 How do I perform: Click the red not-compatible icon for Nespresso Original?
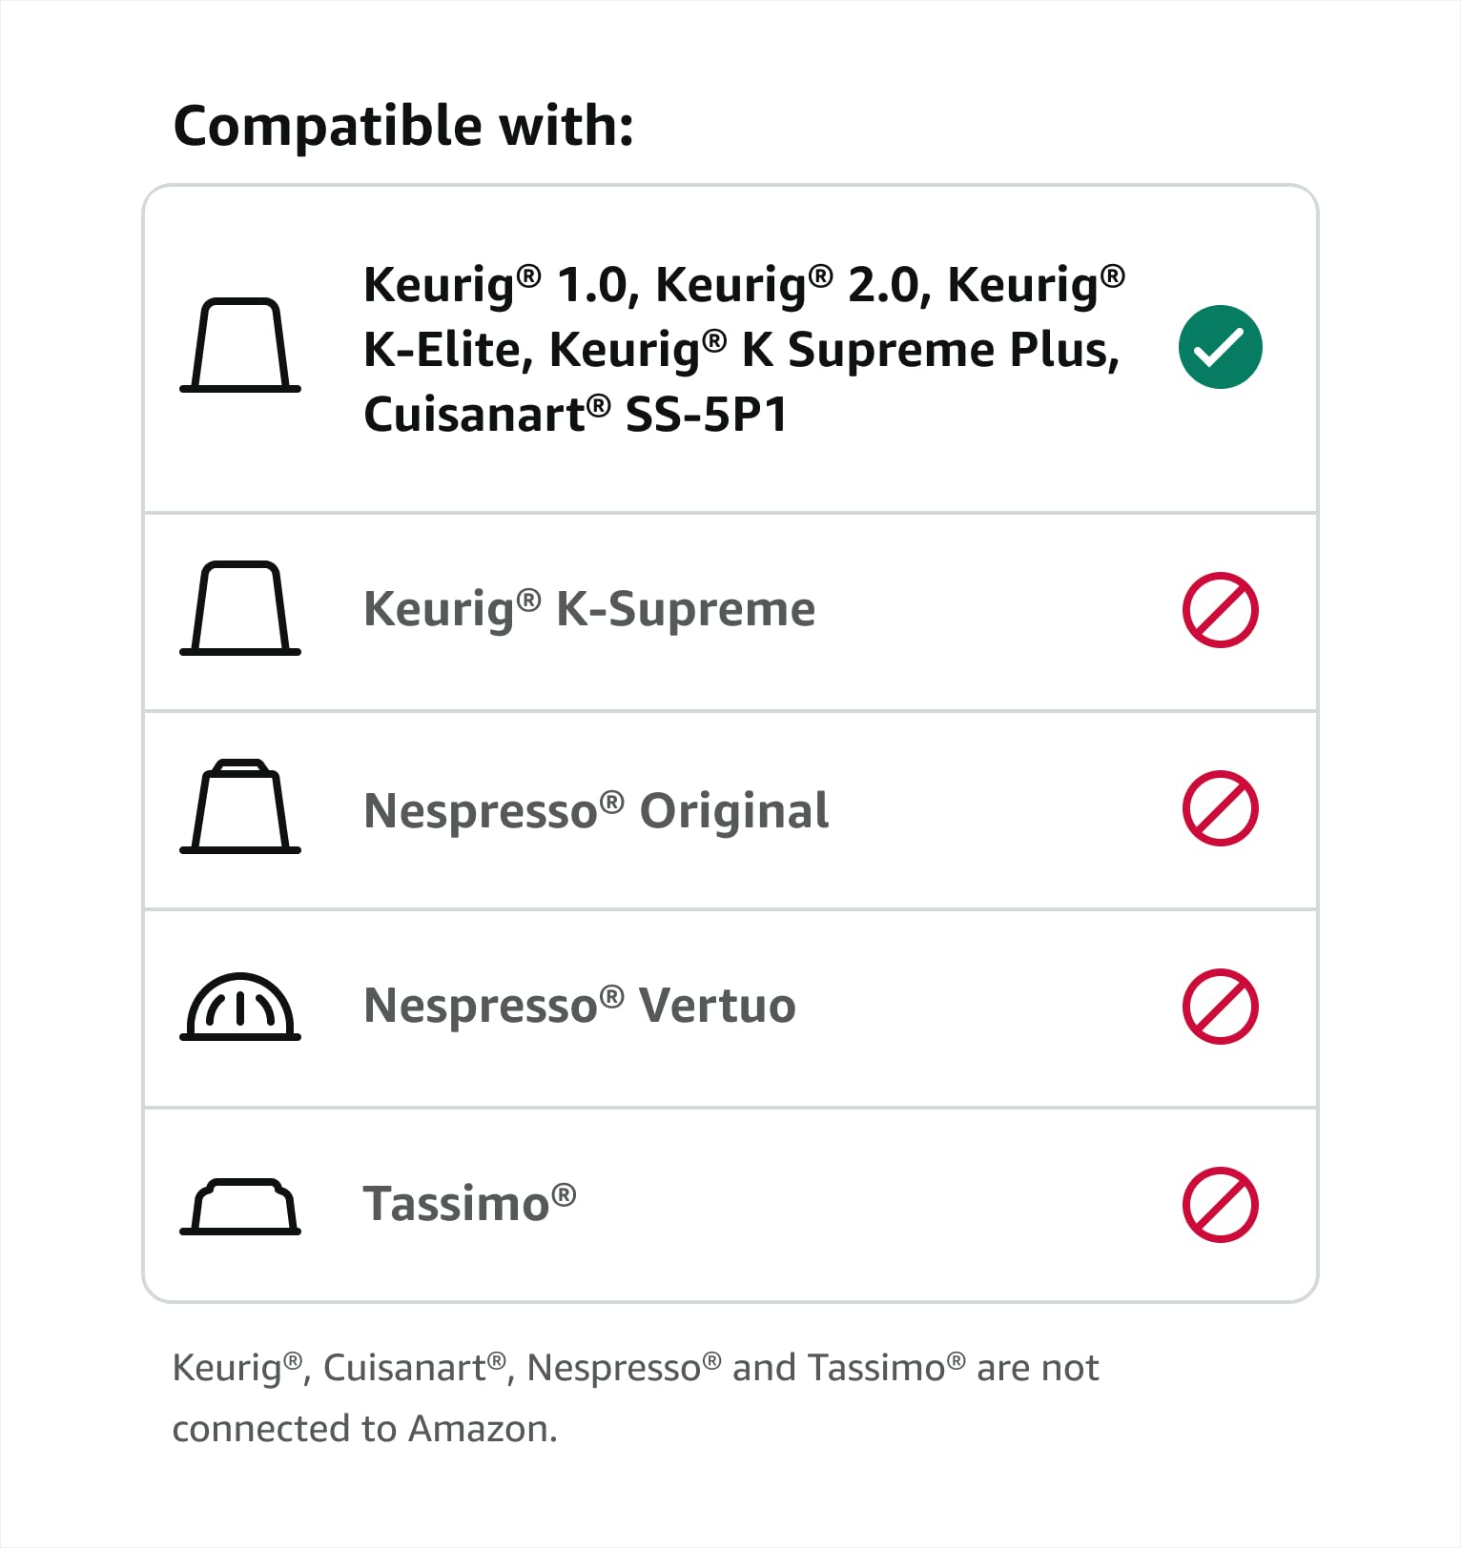click(1220, 808)
